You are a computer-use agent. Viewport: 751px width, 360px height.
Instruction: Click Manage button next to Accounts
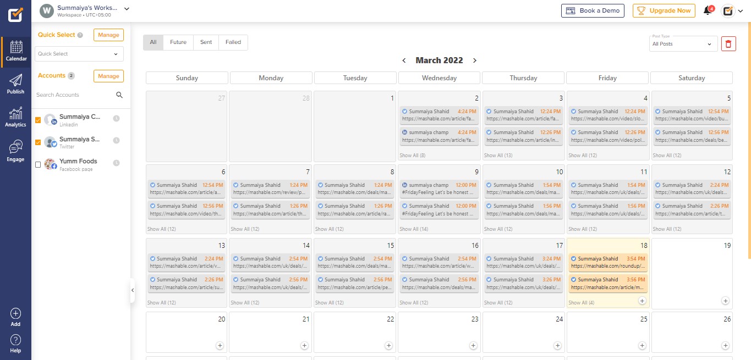coord(108,76)
